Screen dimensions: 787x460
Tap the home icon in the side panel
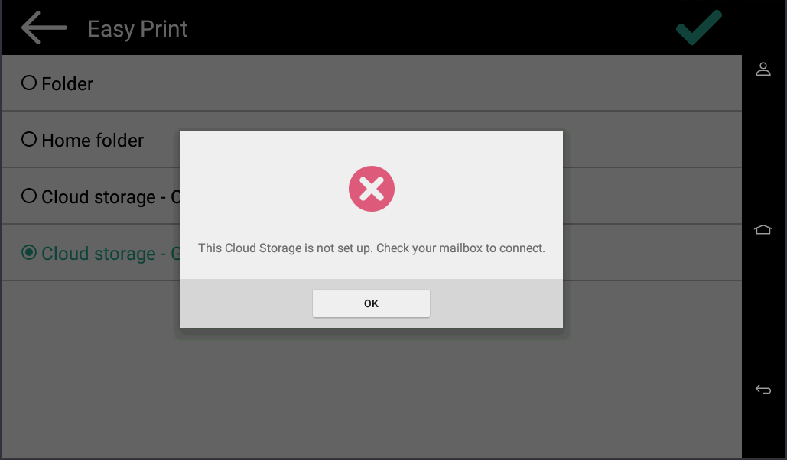763,229
